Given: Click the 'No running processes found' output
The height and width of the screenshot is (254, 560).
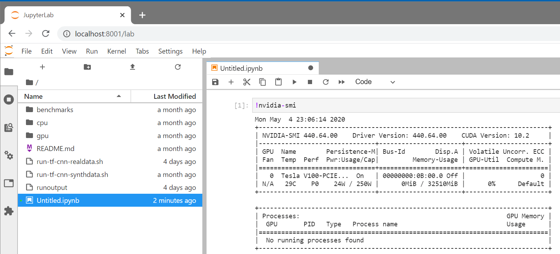Looking at the screenshot, I should pos(315,240).
